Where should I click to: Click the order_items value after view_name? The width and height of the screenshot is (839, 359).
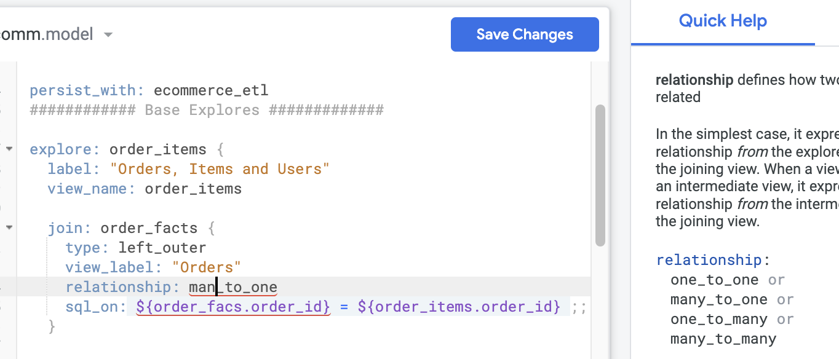[193, 189]
